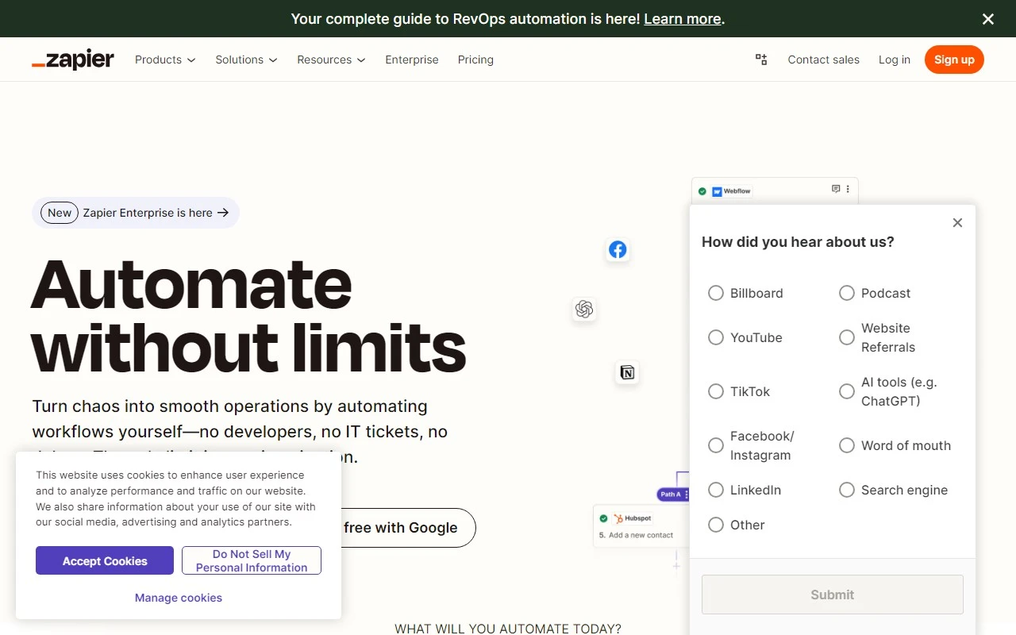Choose the Website Referrals radio option
The width and height of the screenshot is (1016, 635).
tap(847, 337)
